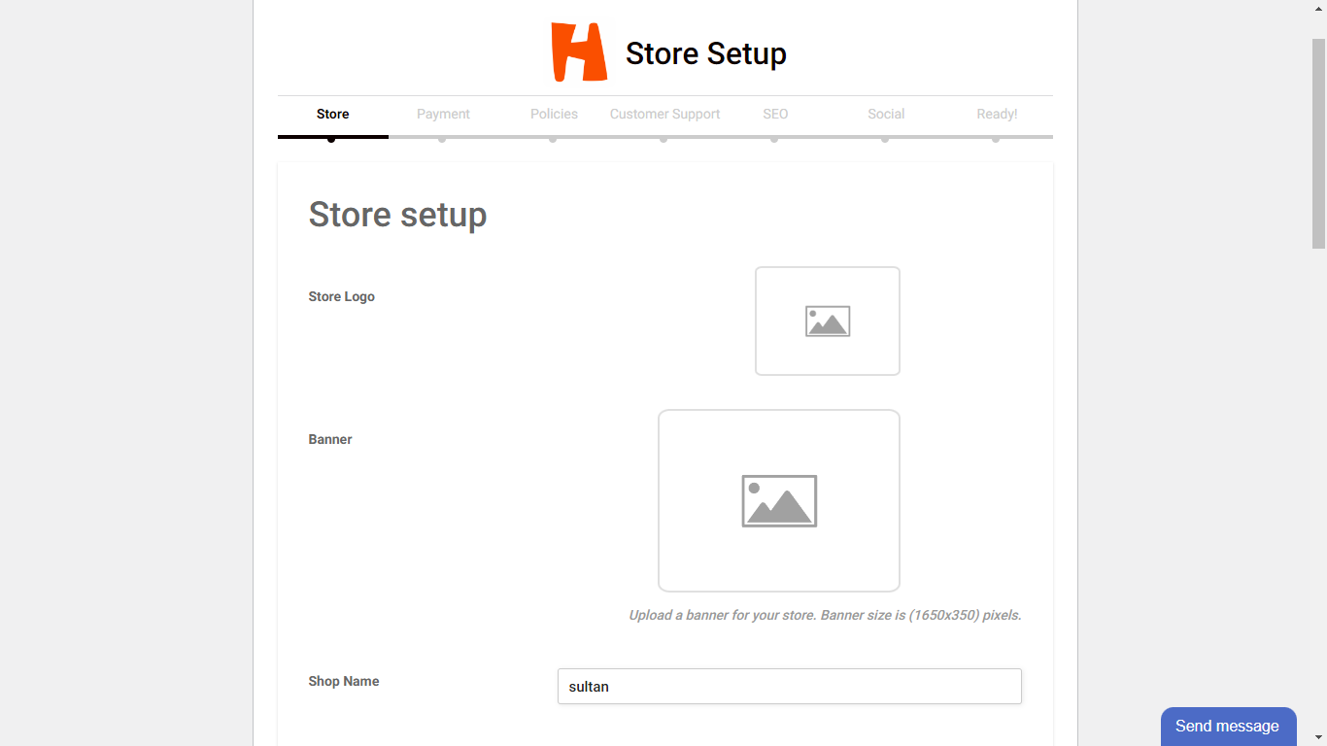Jump to the SEO step tab
1327x746 pixels.
775,115
